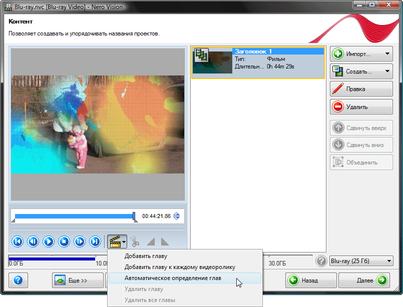Viewport: 403px width, 307px height.
Task: Click the Nero Vision app icon in title bar
Action: (x=8, y=6)
